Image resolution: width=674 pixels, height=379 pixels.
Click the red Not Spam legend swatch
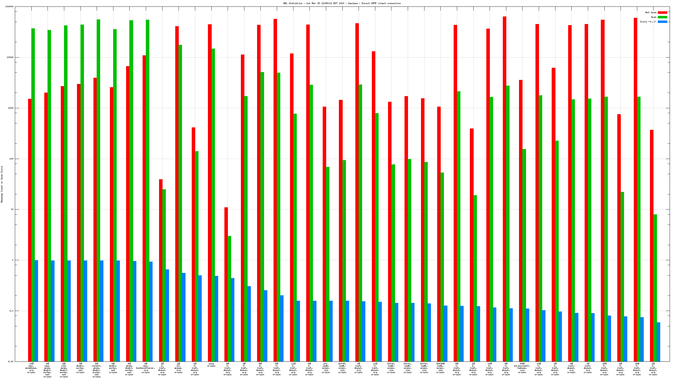tap(662, 12)
